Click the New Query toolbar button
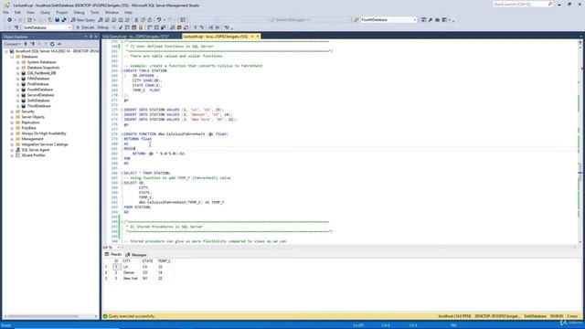 (x=83, y=20)
